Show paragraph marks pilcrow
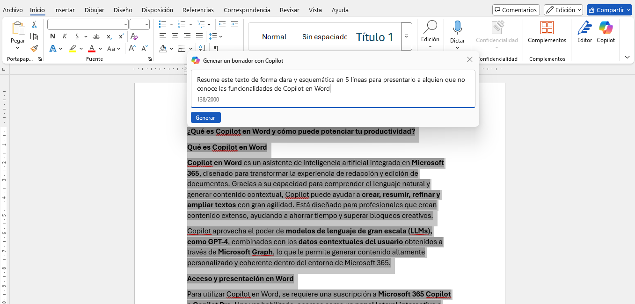The image size is (635, 304). [216, 48]
